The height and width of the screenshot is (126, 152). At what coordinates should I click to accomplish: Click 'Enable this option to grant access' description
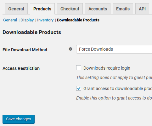[114, 98]
